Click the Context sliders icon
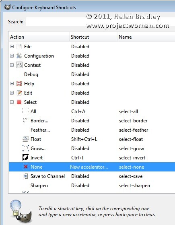 (x=19, y=65)
